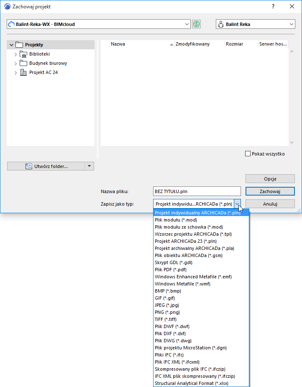Open the Balint-Reka-WX BIMcloud server dropdown

coord(187,24)
